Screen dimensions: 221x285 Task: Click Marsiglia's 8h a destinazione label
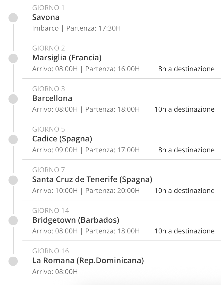click(x=186, y=69)
